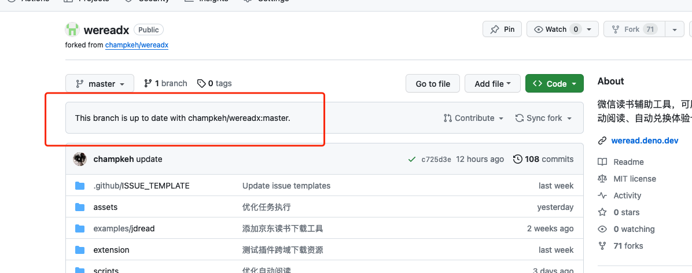Pin this repository with the Pin button

click(502, 29)
